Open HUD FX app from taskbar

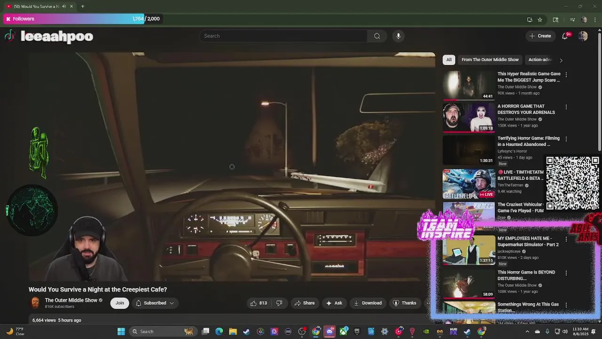coord(453,331)
